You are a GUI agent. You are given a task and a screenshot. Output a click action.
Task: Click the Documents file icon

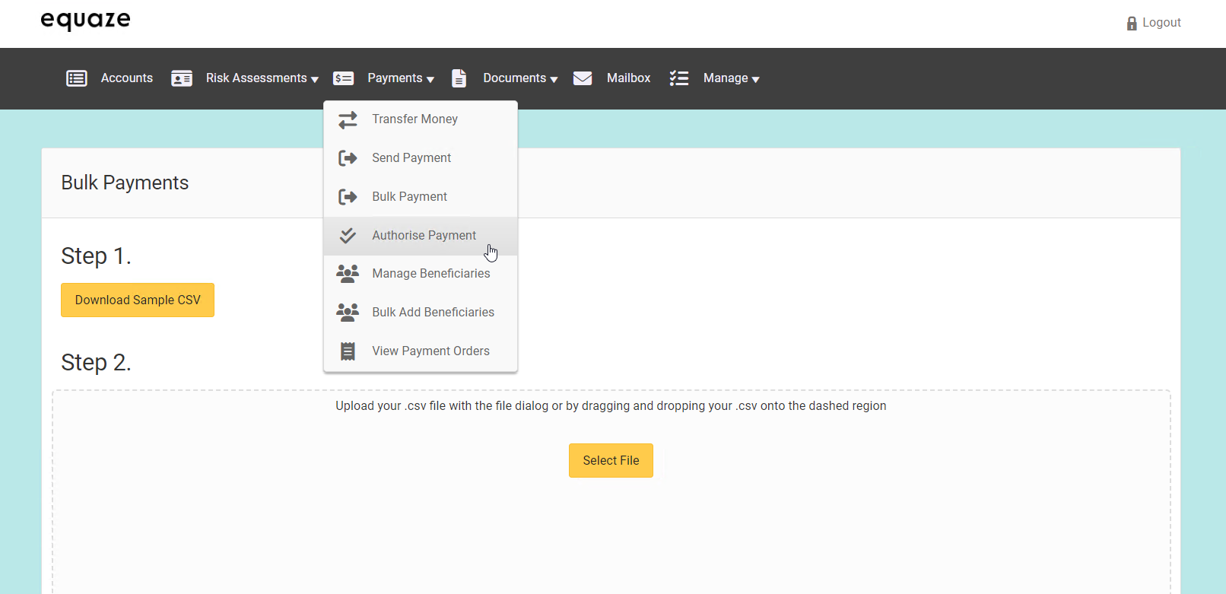pyautogui.click(x=459, y=78)
